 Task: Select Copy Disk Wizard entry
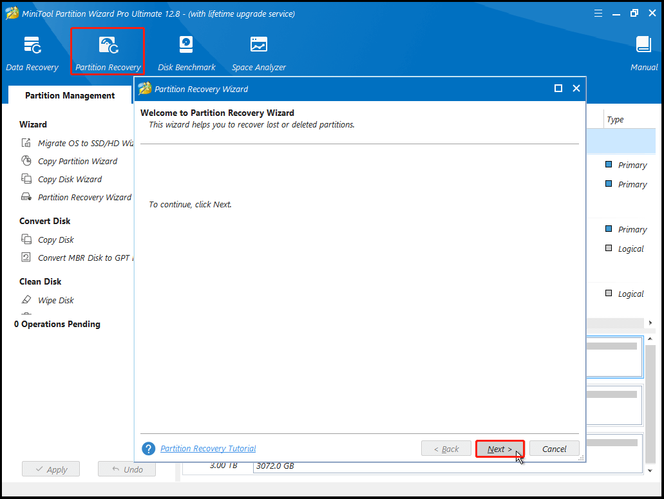click(70, 180)
